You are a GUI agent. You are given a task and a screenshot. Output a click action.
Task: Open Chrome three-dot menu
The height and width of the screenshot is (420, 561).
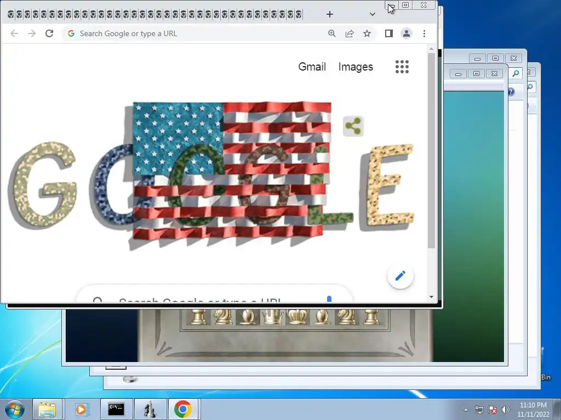(425, 33)
